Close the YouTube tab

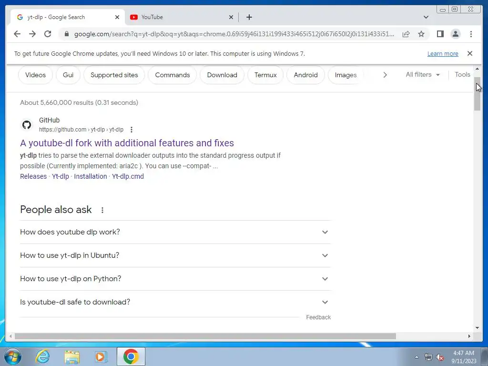231,17
